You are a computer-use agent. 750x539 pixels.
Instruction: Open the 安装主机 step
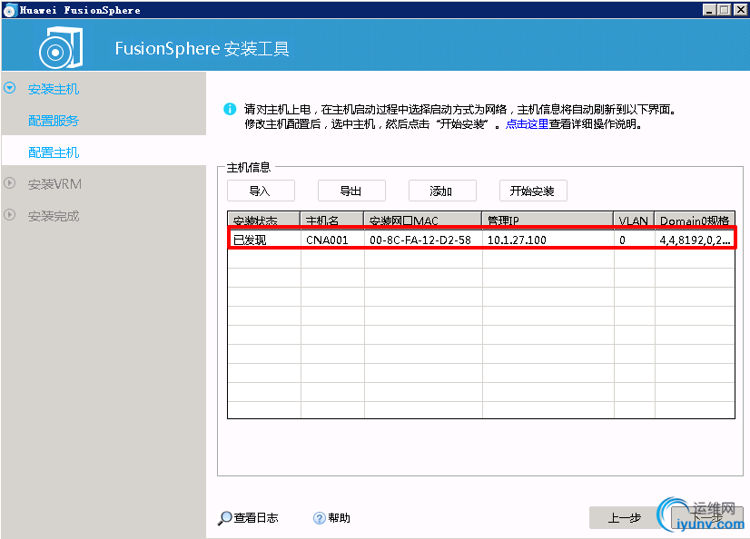coord(54,89)
